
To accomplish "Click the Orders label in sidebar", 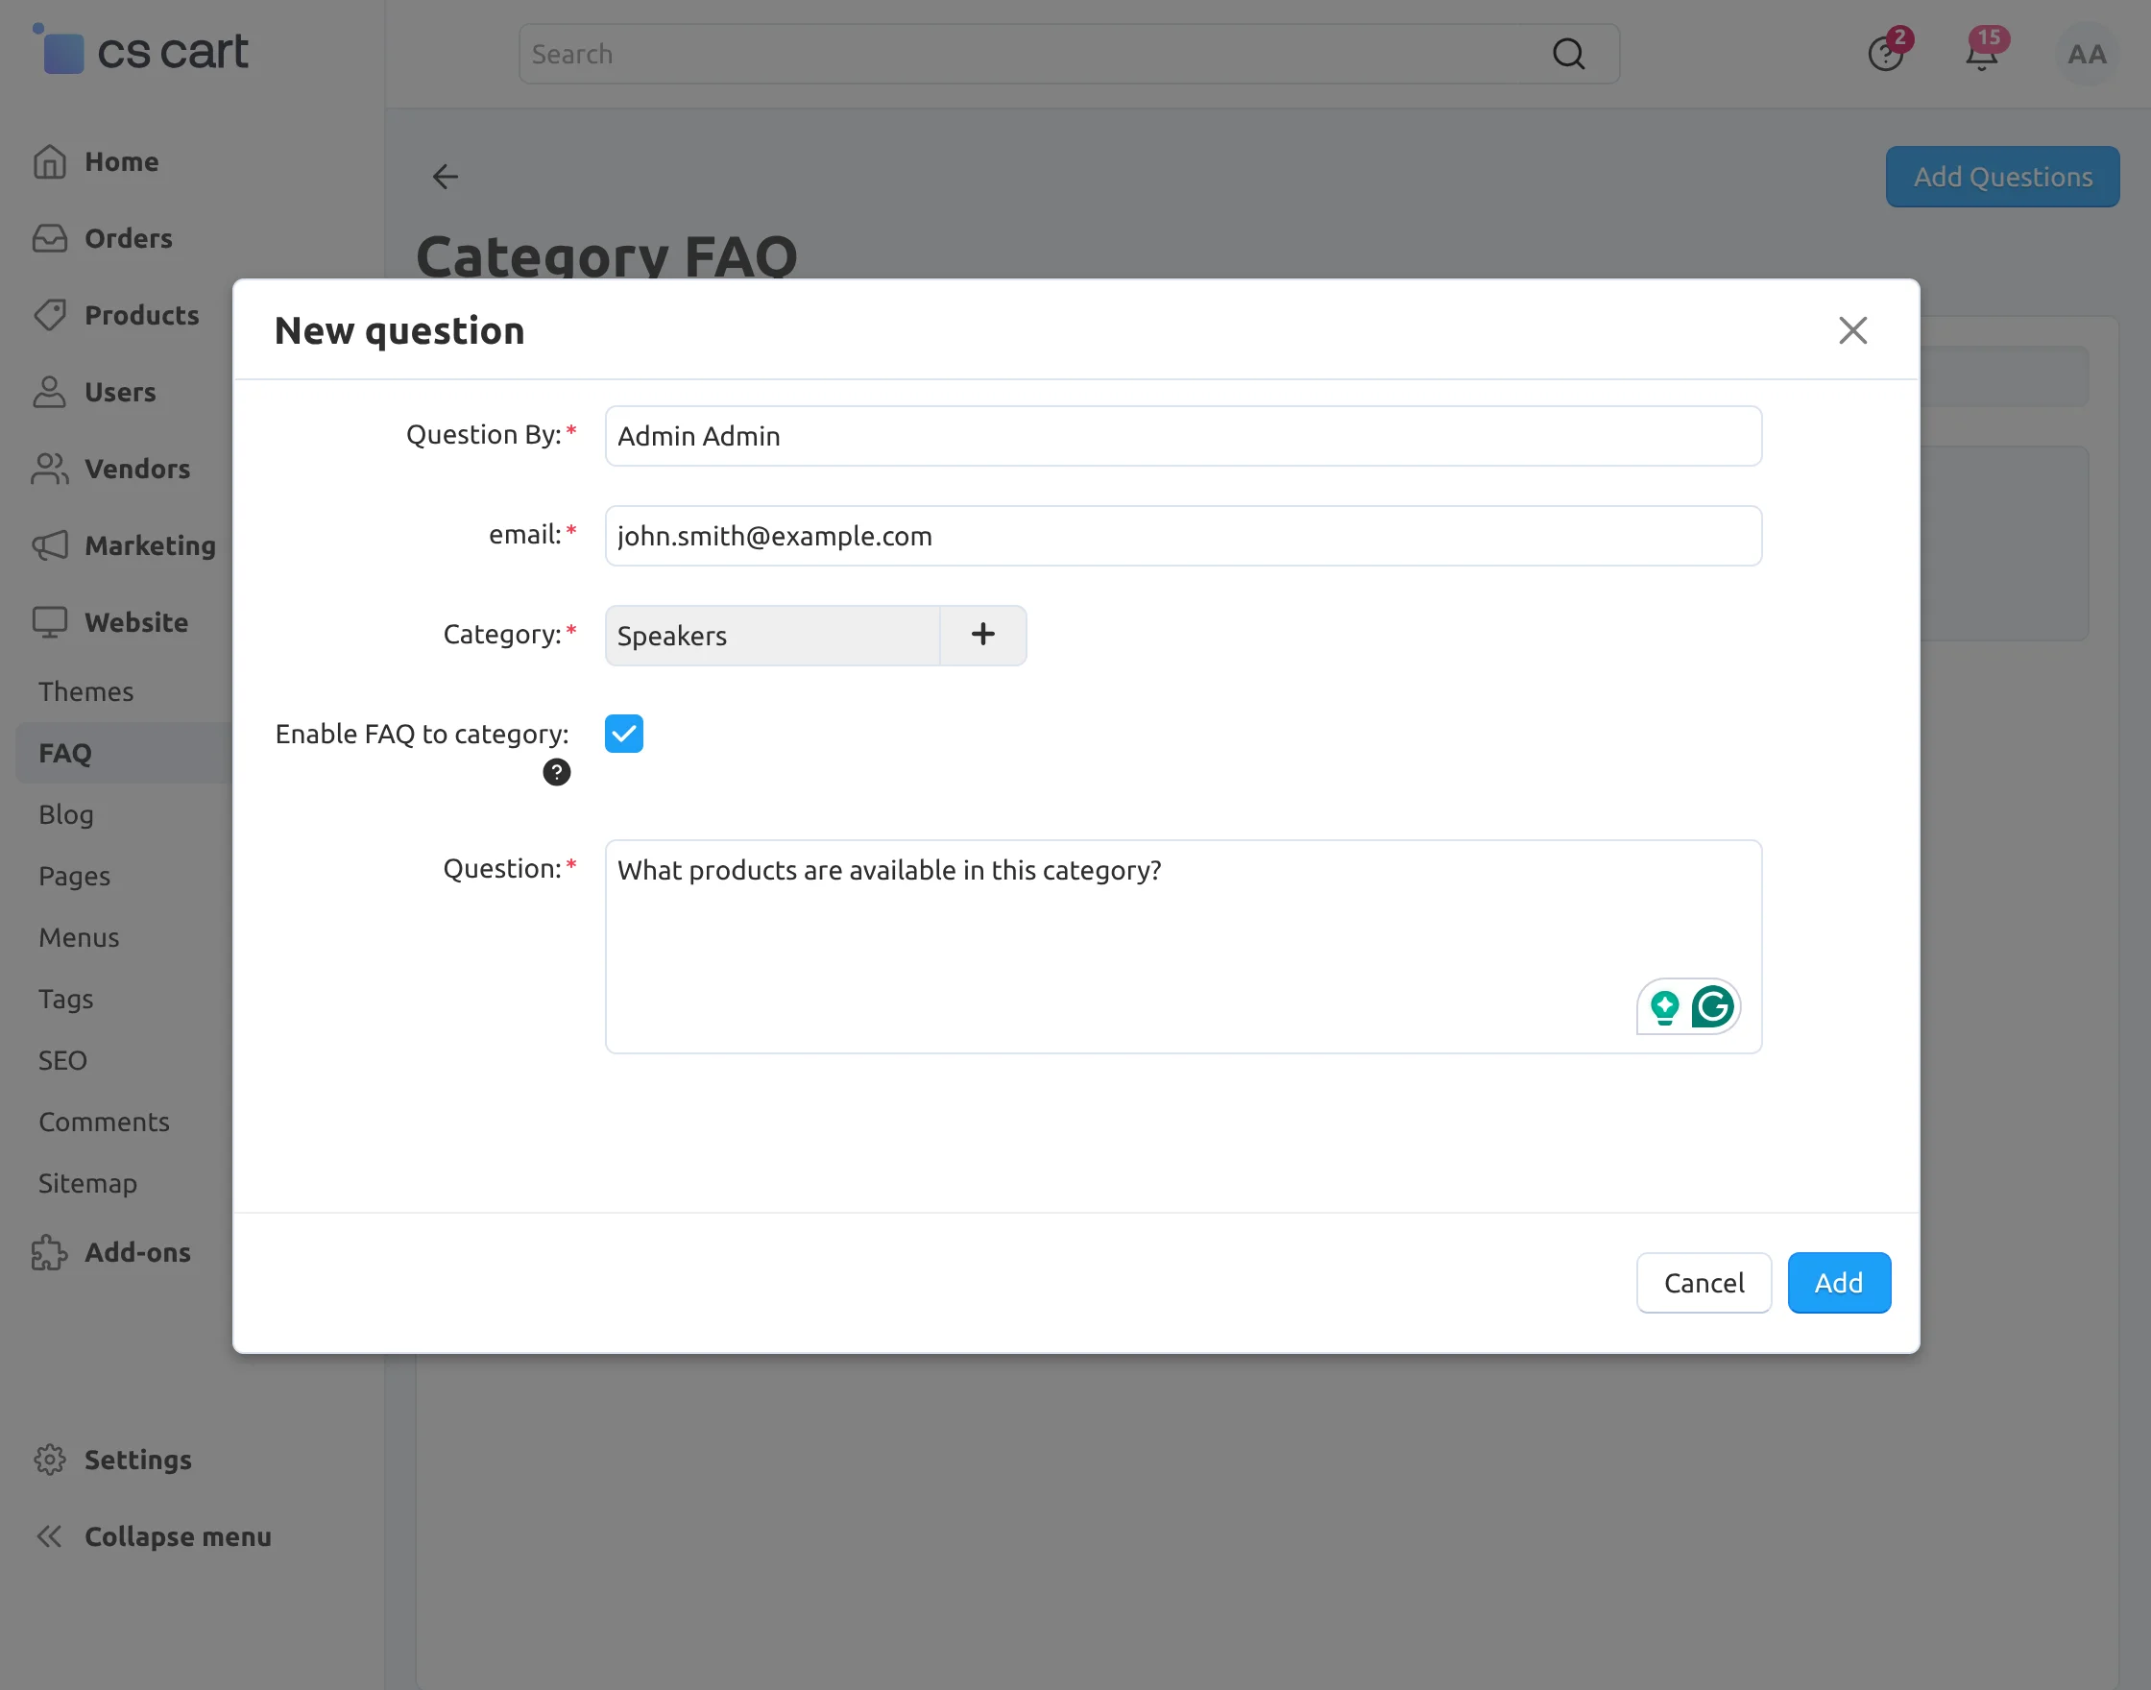I will (x=129, y=238).
